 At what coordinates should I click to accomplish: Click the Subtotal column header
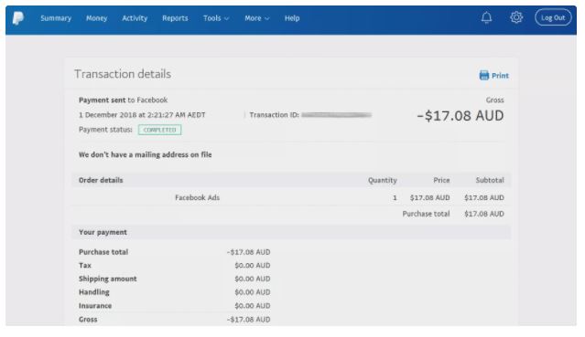coord(490,180)
